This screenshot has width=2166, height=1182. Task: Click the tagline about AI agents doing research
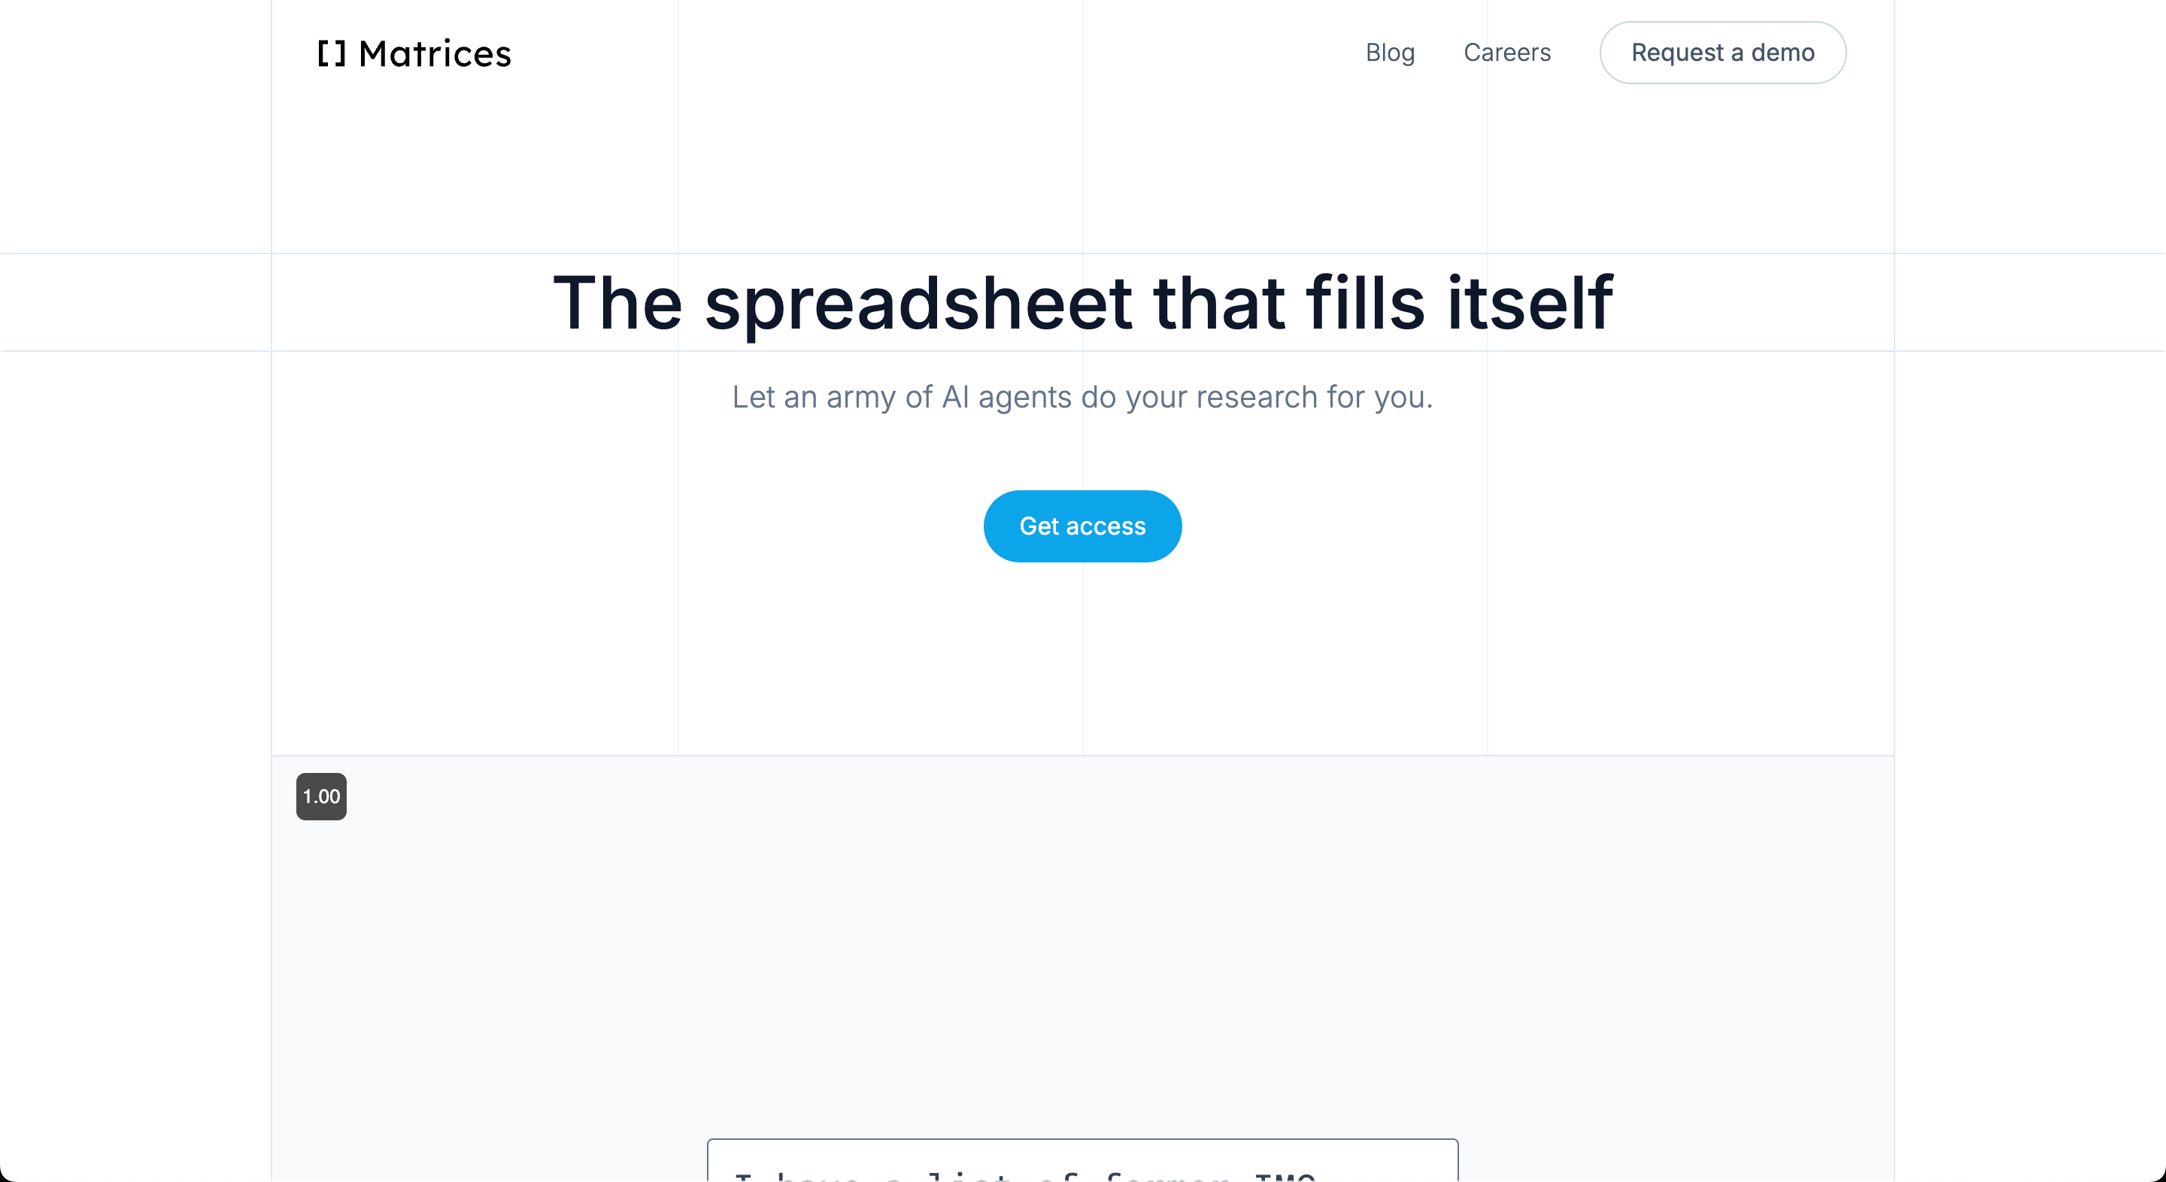pos(1083,397)
